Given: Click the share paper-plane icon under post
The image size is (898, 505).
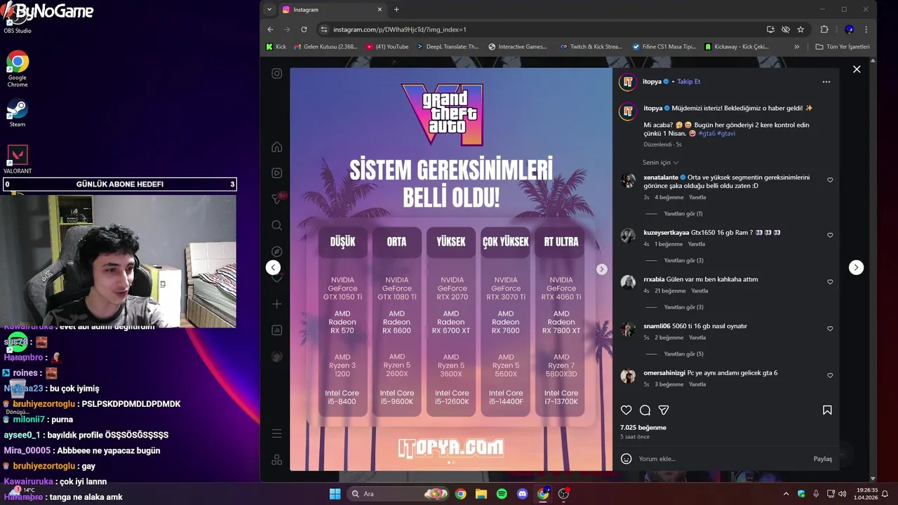Looking at the screenshot, I should tap(664, 410).
